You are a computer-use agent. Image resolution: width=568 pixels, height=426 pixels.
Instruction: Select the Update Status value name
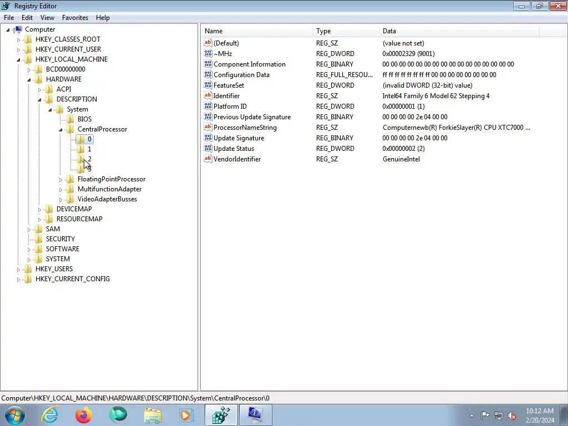click(234, 148)
